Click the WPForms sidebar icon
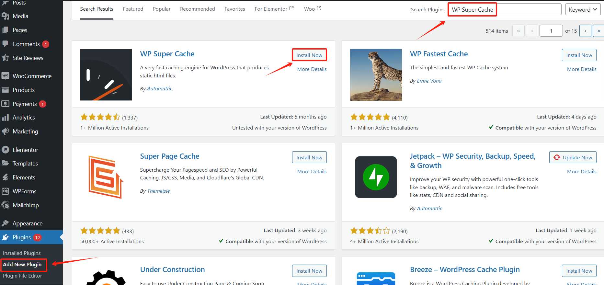The width and height of the screenshot is (604, 285). point(5,191)
